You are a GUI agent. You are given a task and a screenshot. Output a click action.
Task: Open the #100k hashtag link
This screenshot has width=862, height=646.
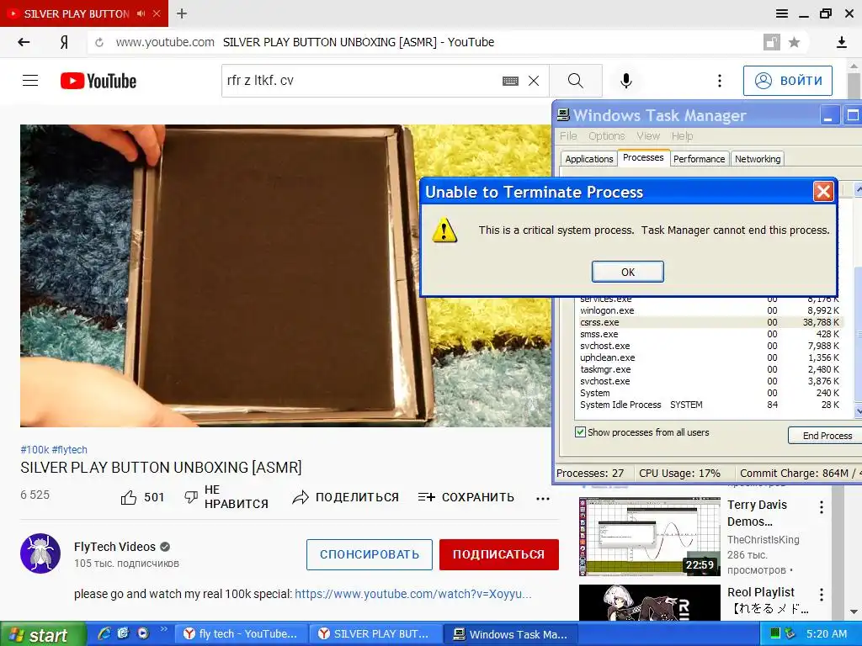(35, 449)
